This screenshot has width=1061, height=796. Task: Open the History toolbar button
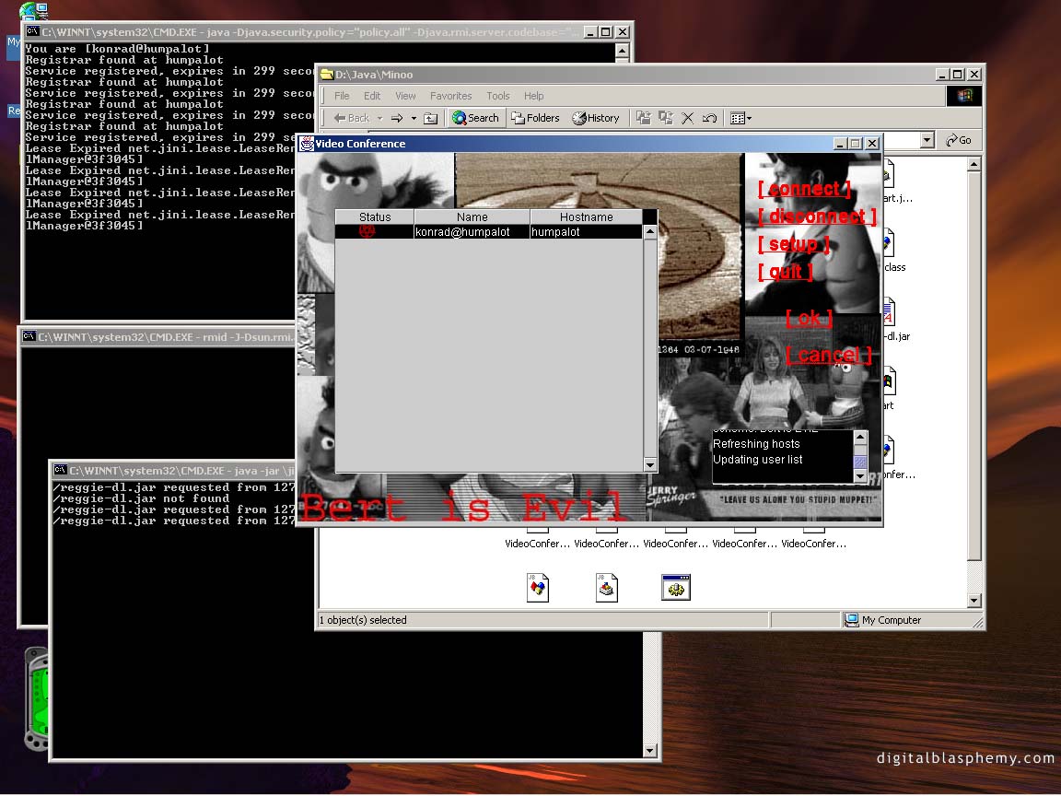(596, 118)
